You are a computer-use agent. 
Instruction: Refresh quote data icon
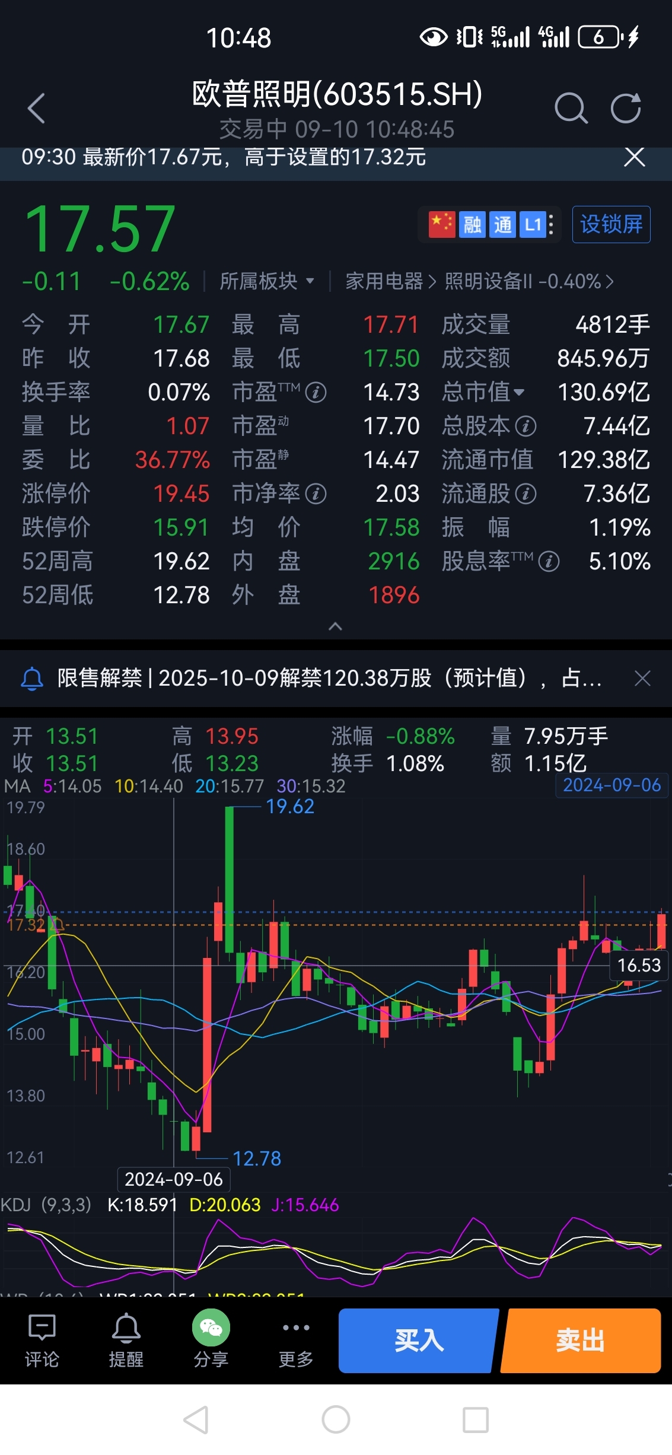(626, 108)
